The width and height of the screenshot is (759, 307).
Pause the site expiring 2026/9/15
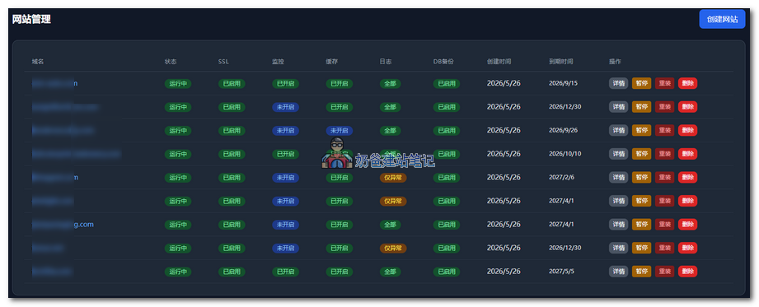pyautogui.click(x=641, y=83)
